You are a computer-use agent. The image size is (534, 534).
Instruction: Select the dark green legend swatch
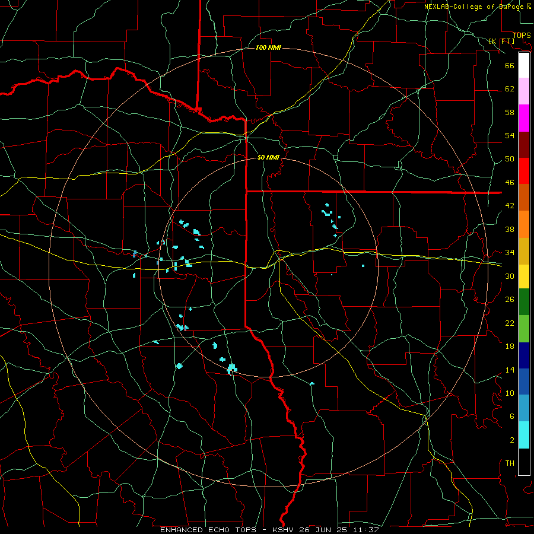click(524, 302)
